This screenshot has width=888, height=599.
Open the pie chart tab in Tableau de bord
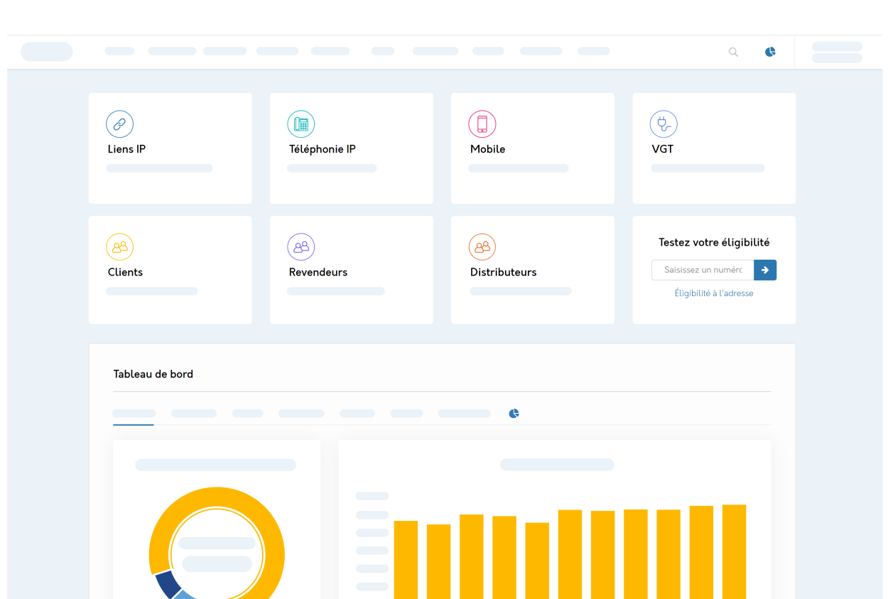(x=514, y=413)
